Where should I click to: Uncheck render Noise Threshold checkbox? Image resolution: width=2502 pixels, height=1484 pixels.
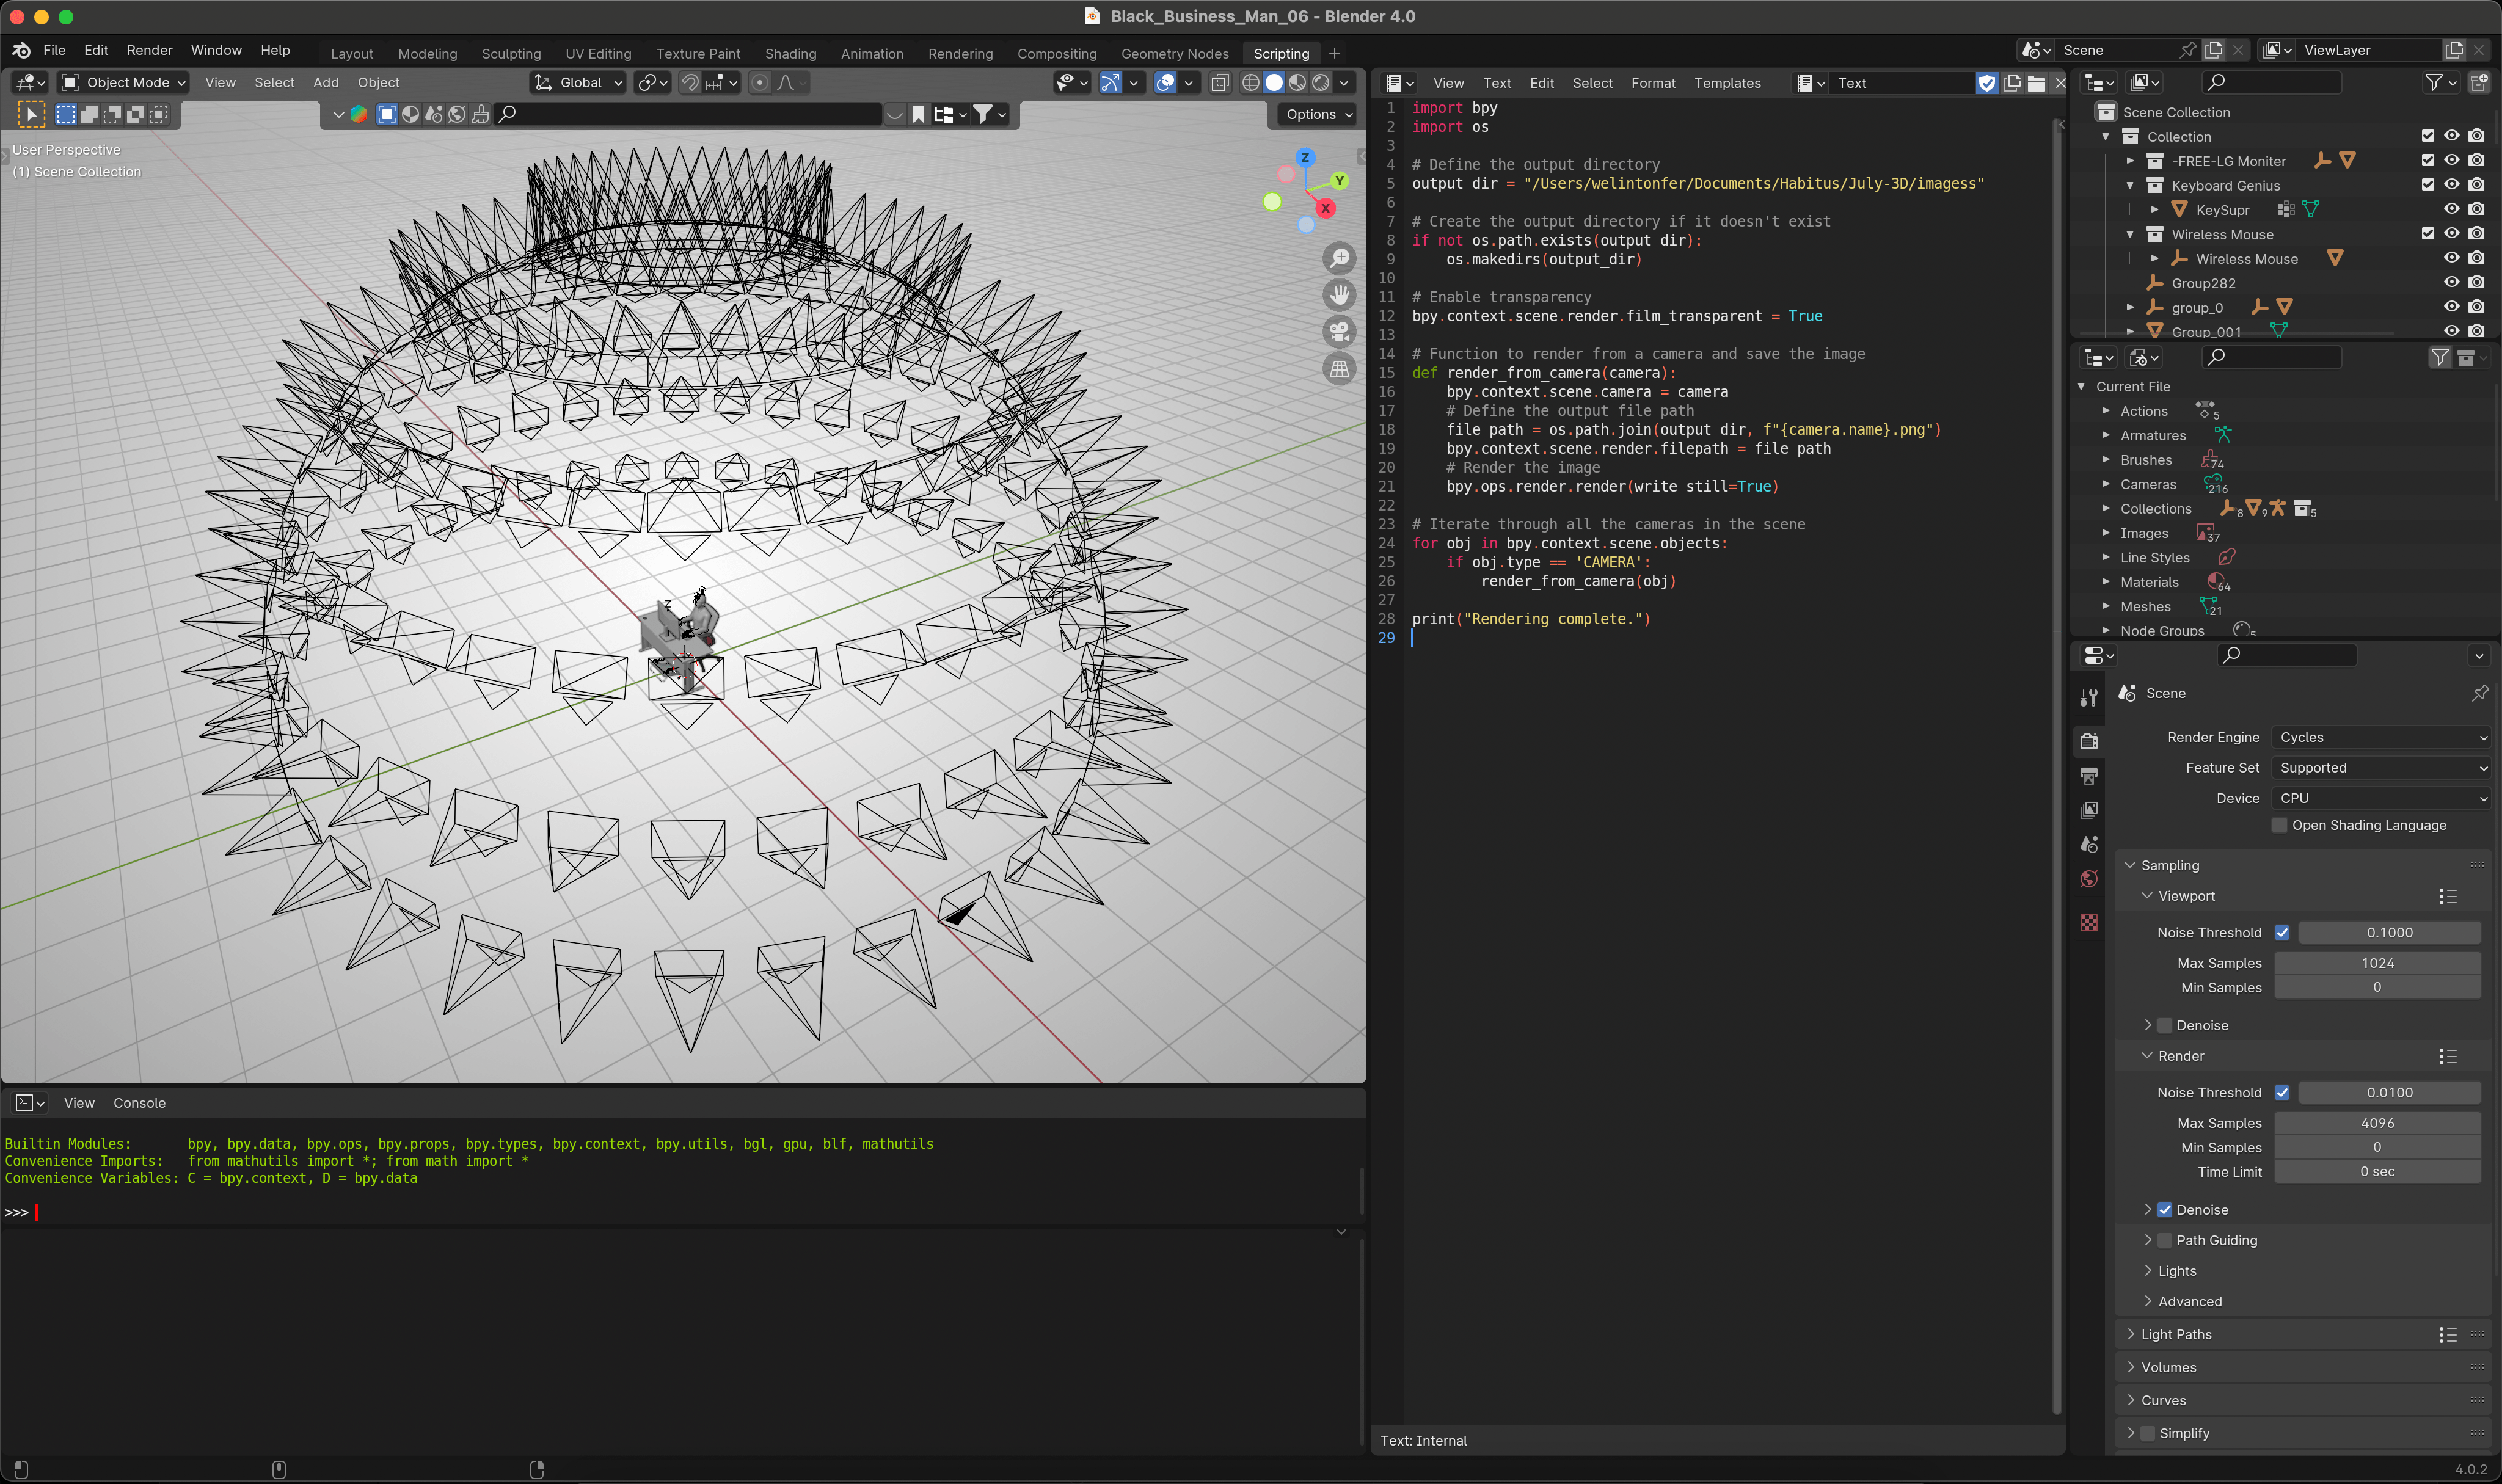[2282, 1092]
